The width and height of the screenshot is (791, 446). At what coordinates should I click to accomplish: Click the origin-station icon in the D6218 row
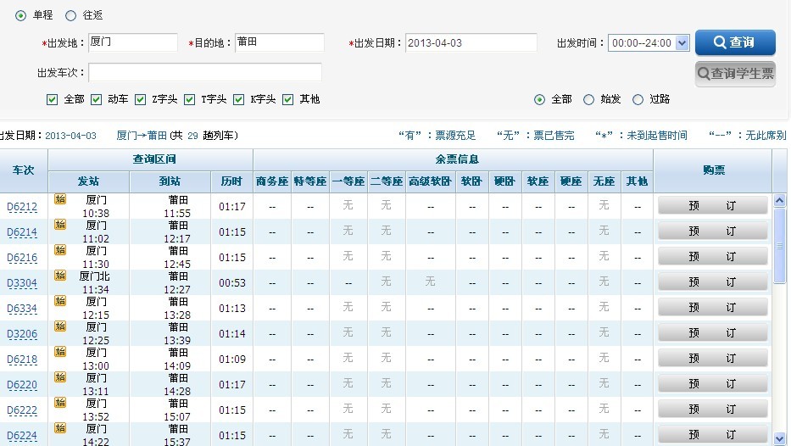click(60, 352)
